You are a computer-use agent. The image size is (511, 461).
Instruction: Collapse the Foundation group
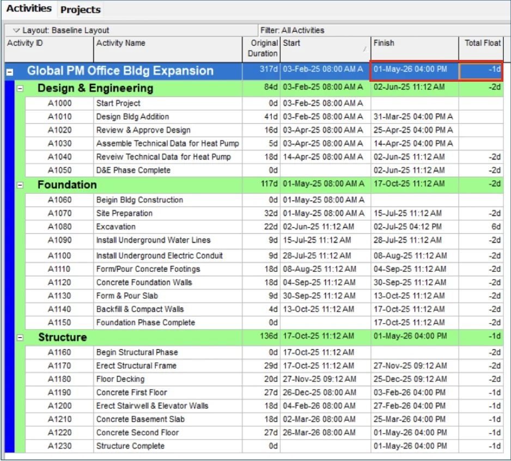(x=20, y=185)
